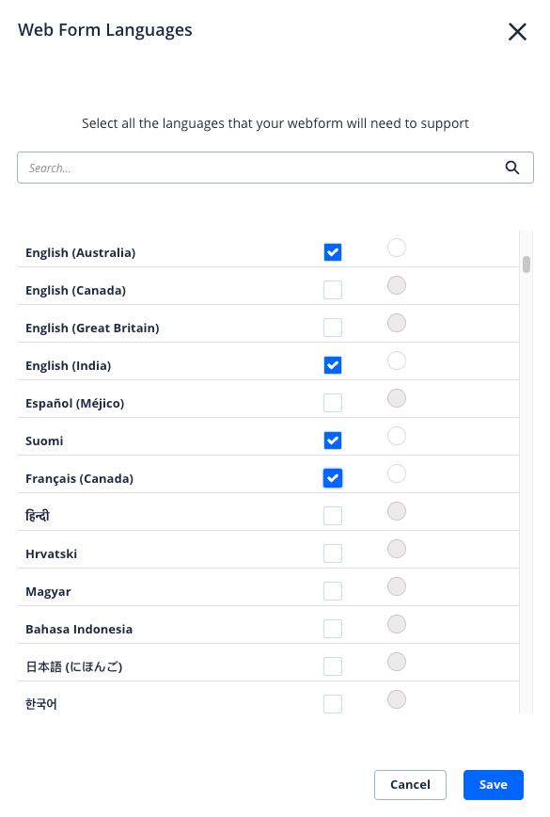Check English (Great Britain)
Screen dimensions: 550x817
click(x=333, y=327)
